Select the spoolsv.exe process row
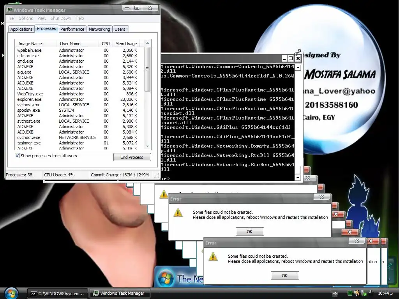This screenshot has width=399, height=299. (79, 110)
